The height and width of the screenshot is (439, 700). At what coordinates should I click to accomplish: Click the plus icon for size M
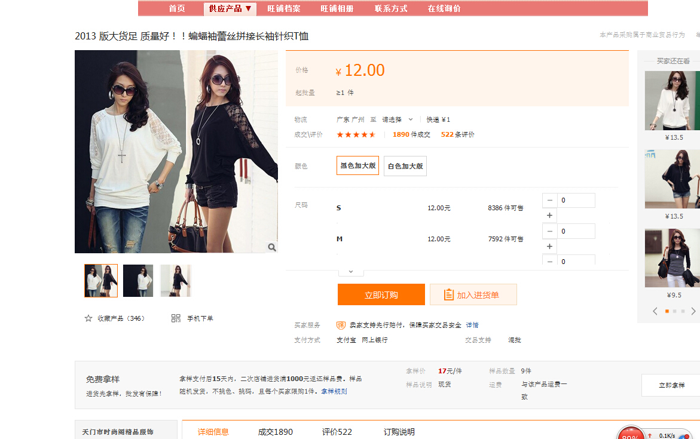pyautogui.click(x=550, y=247)
